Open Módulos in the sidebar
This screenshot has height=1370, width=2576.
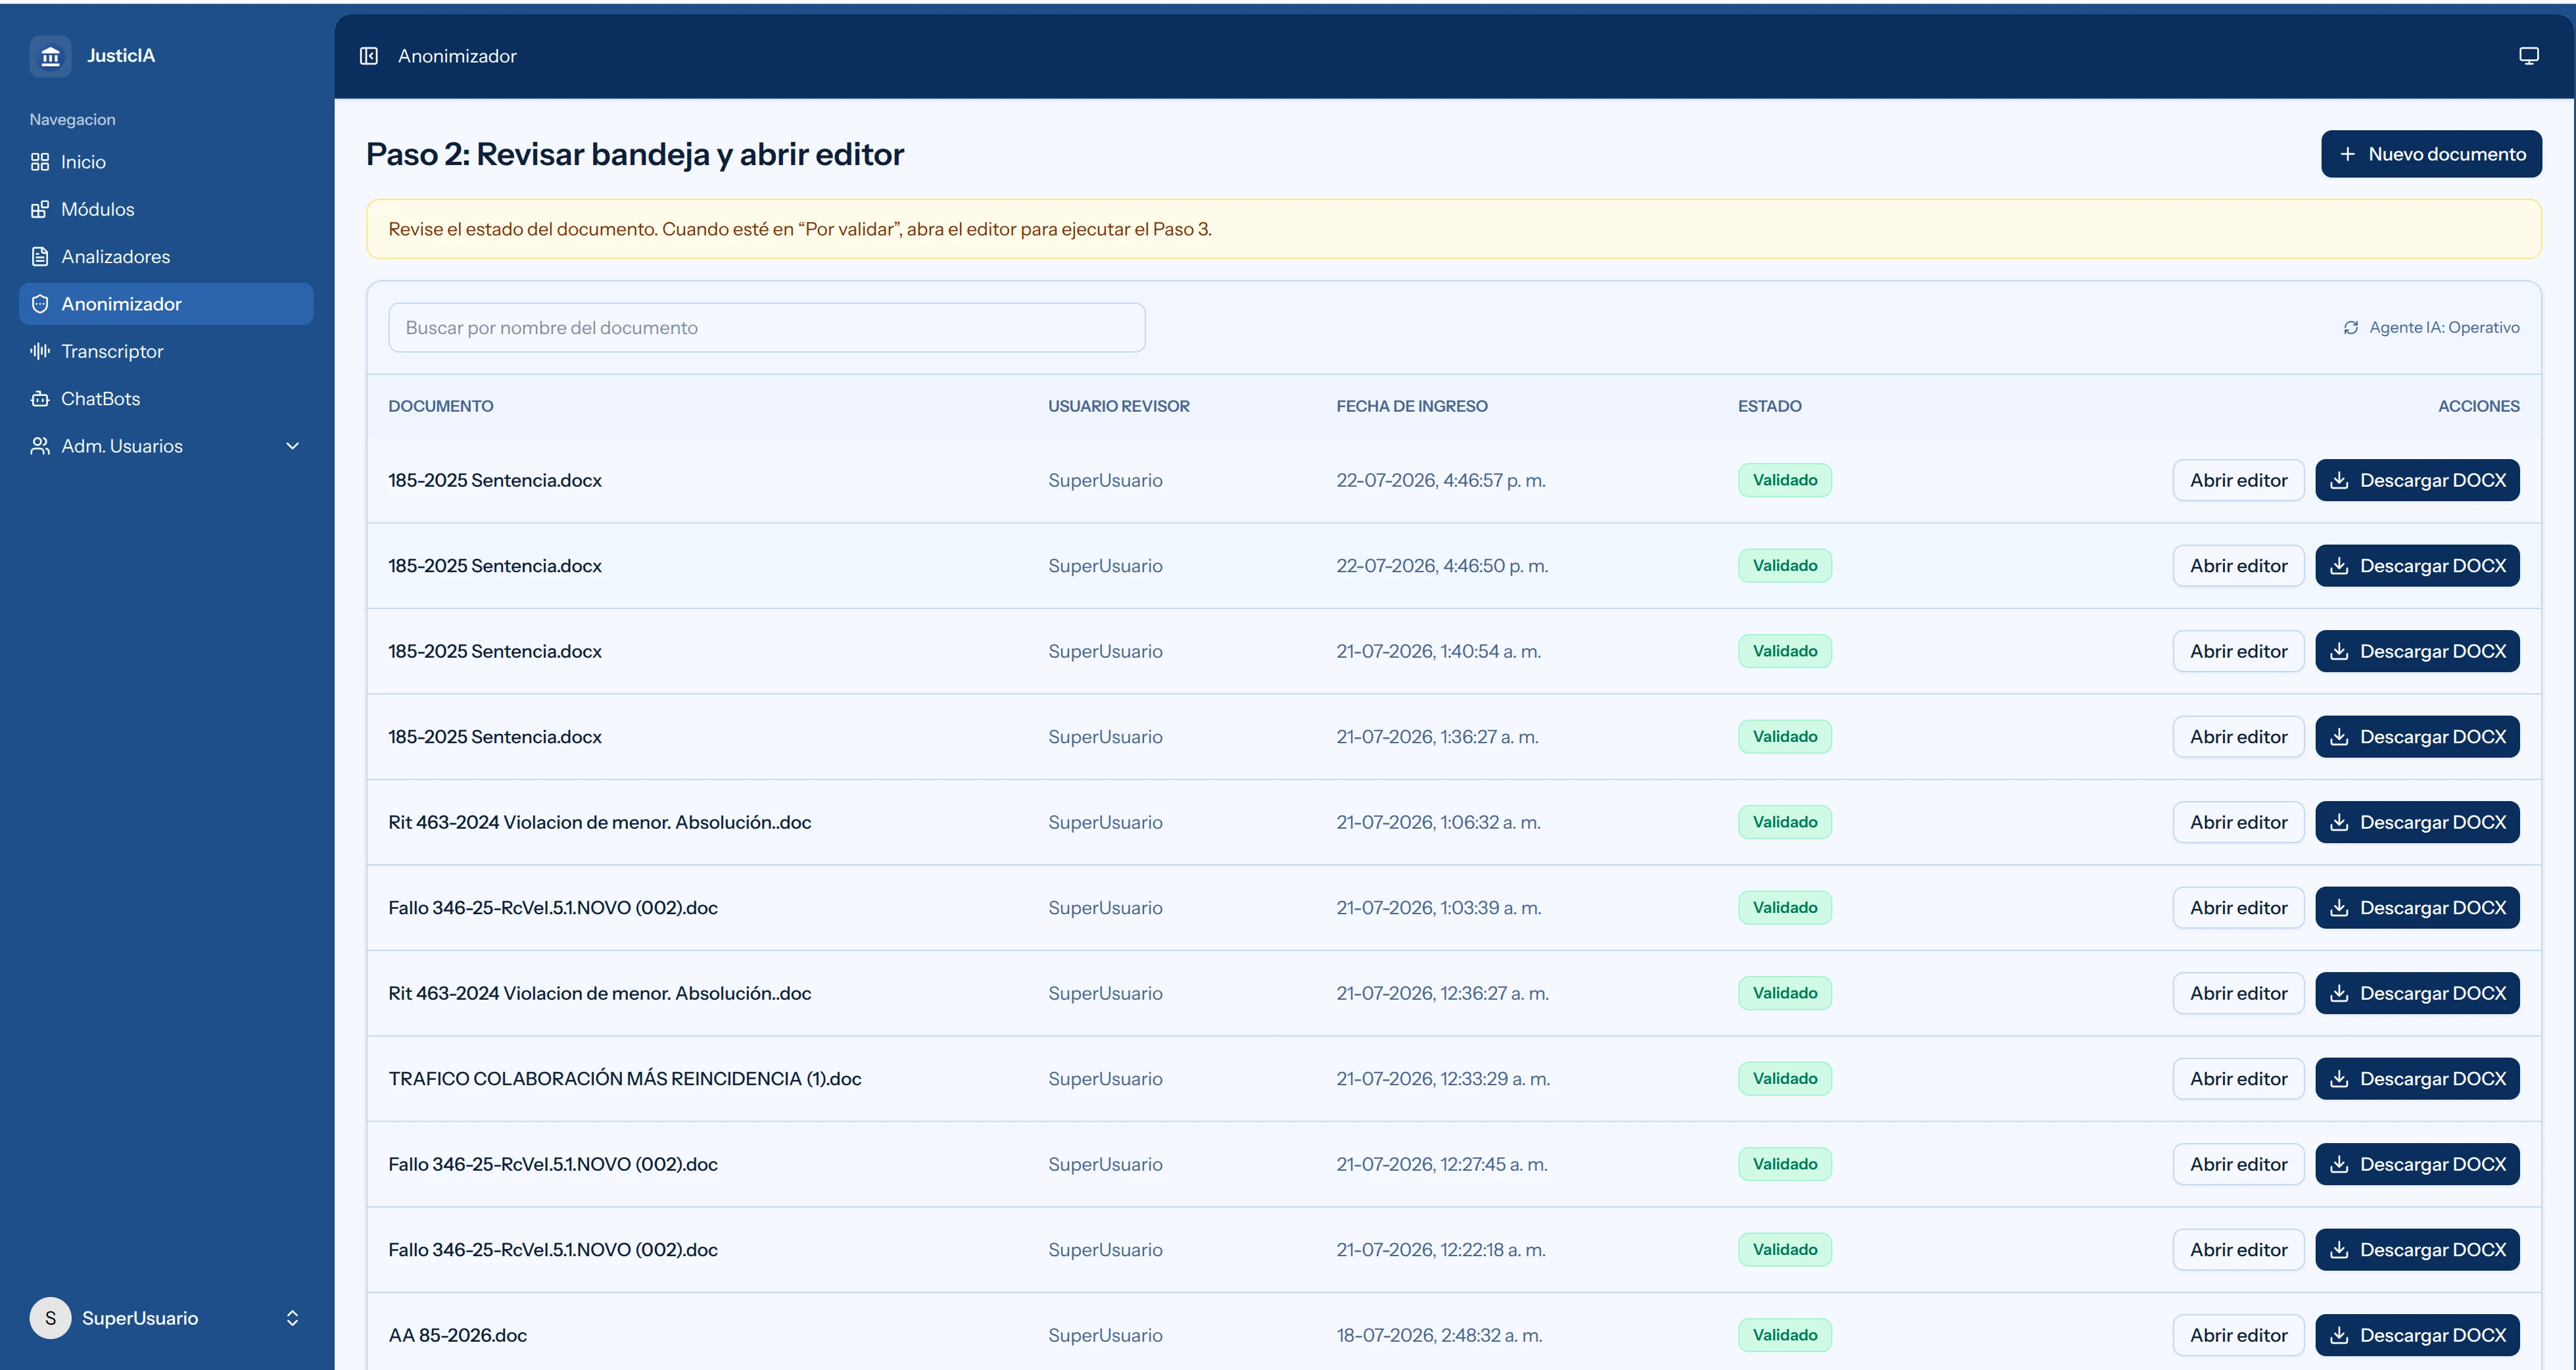tap(166, 209)
